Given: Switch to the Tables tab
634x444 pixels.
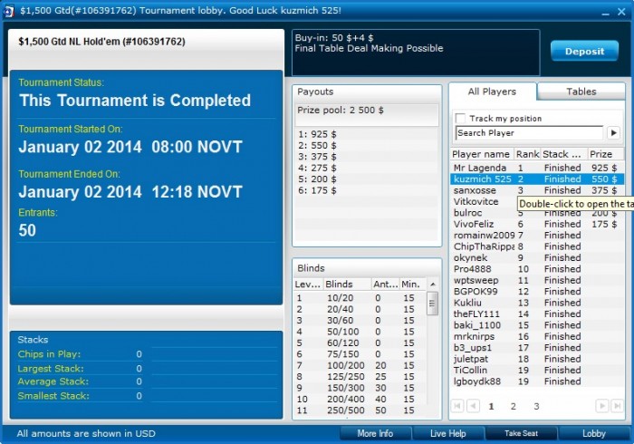Looking at the screenshot, I should [581, 92].
